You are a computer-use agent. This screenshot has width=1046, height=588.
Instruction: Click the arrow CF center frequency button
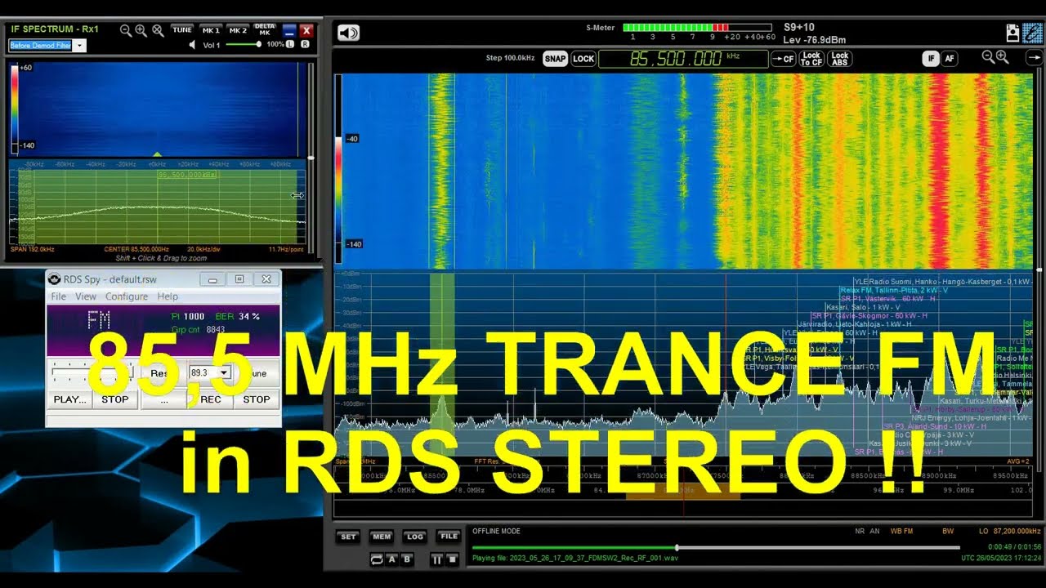(783, 59)
